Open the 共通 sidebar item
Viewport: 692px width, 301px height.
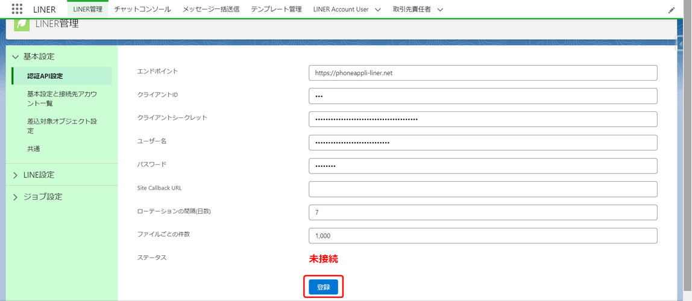[x=34, y=149]
